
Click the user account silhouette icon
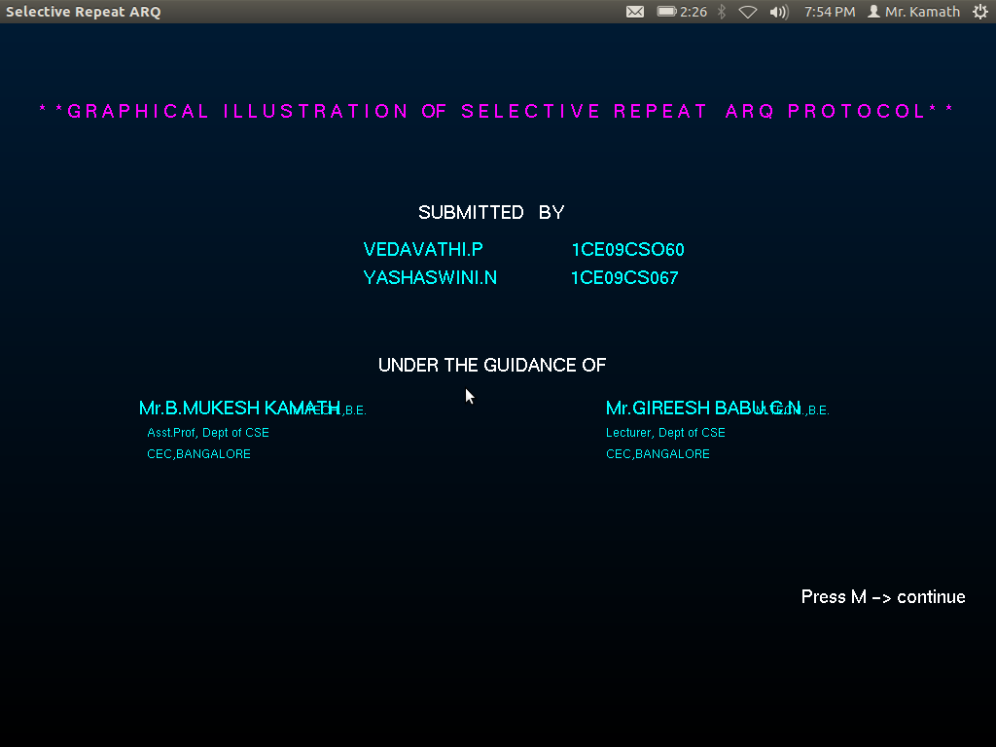876,12
